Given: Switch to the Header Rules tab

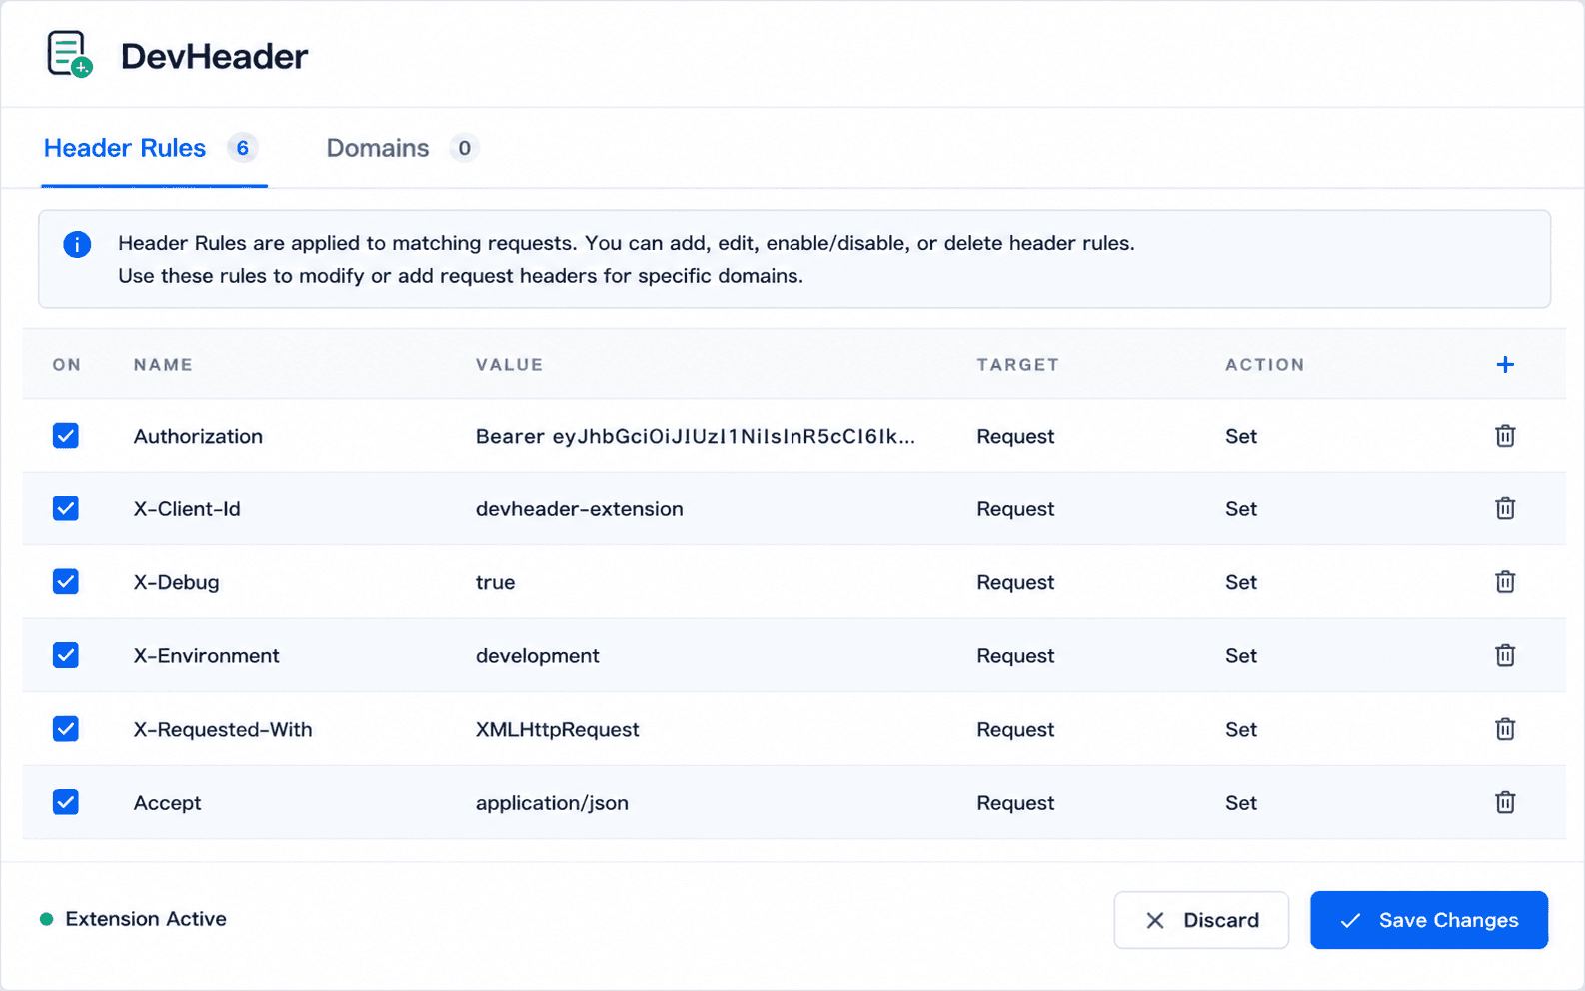Looking at the screenshot, I should (154, 148).
